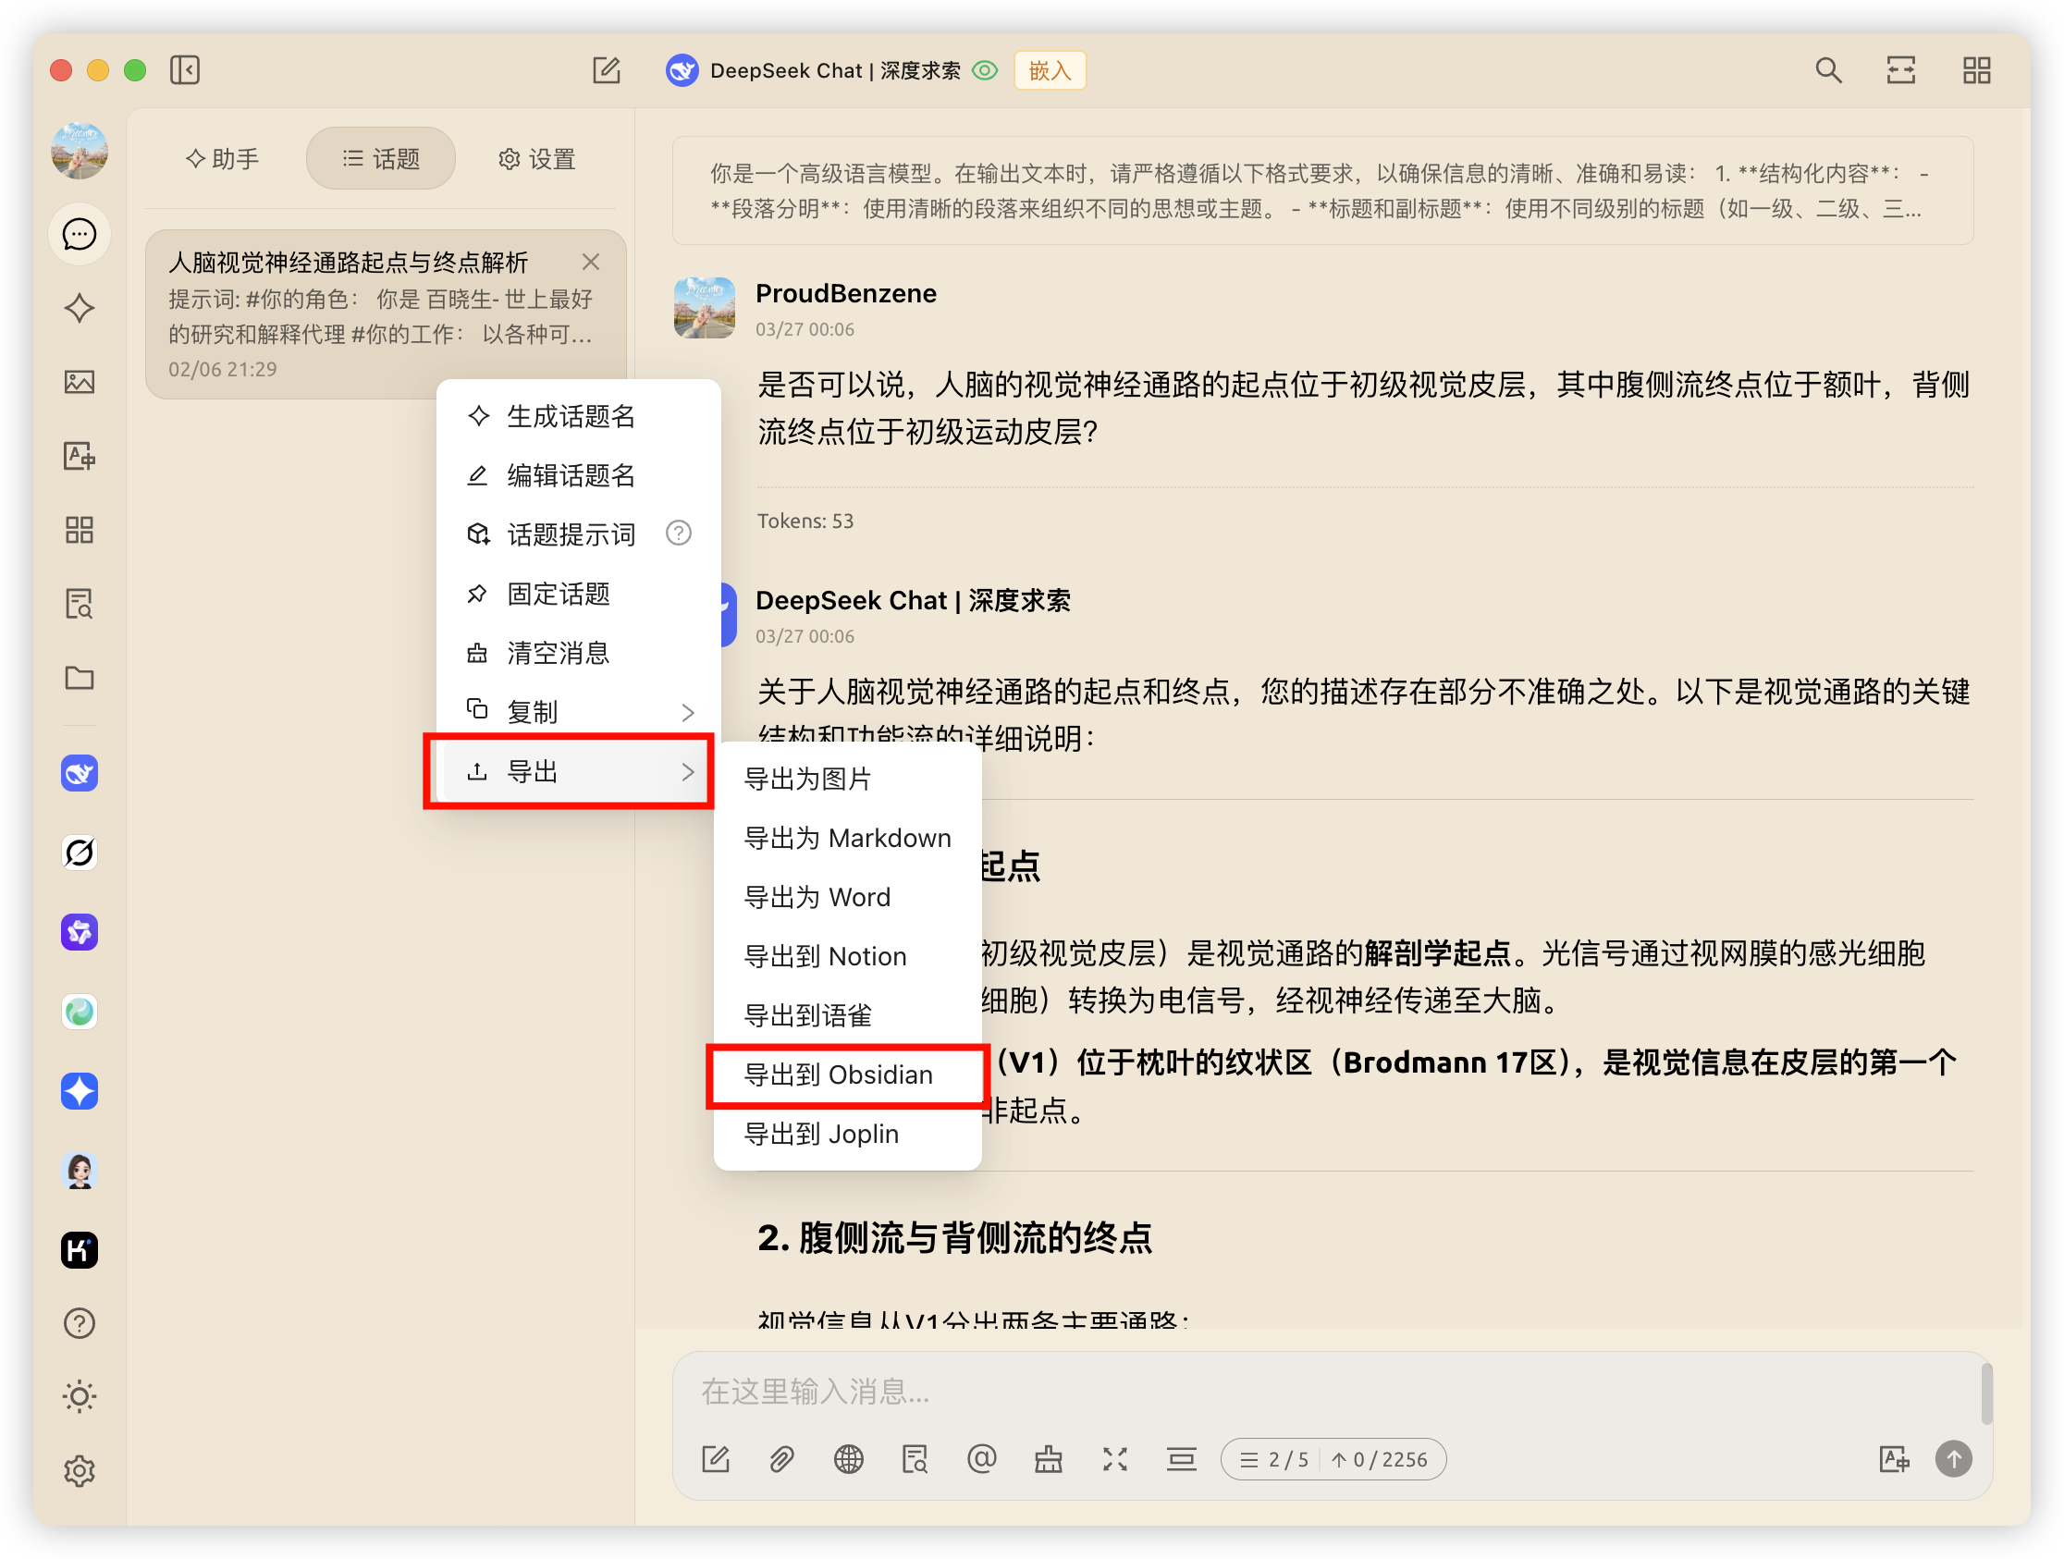Viewport: 2064px width, 1559px height.
Task: Open the search magnifier in title bar
Action: coord(1828,70)
